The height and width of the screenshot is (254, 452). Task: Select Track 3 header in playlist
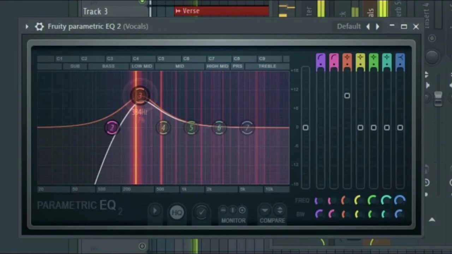pyautogui.click(x=115, y=11)
